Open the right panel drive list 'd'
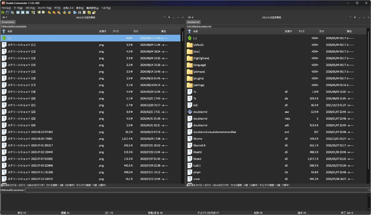371x215 pixels. coord(190,17)
